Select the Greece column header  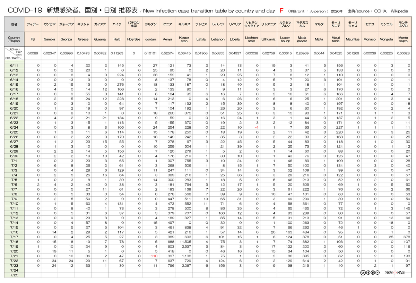83,40
